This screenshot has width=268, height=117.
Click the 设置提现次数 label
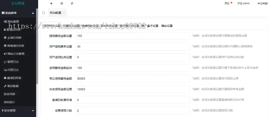63,110
